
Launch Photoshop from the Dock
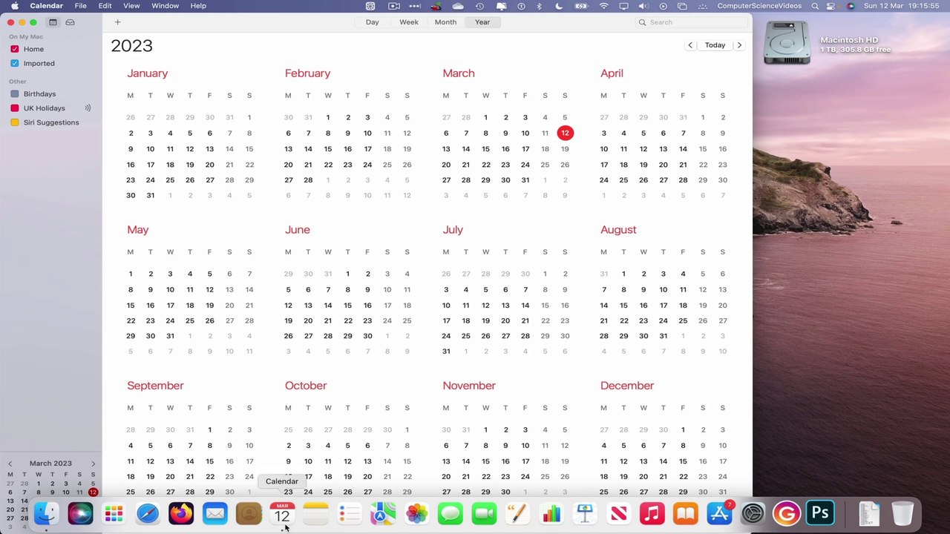click(820, 513)
